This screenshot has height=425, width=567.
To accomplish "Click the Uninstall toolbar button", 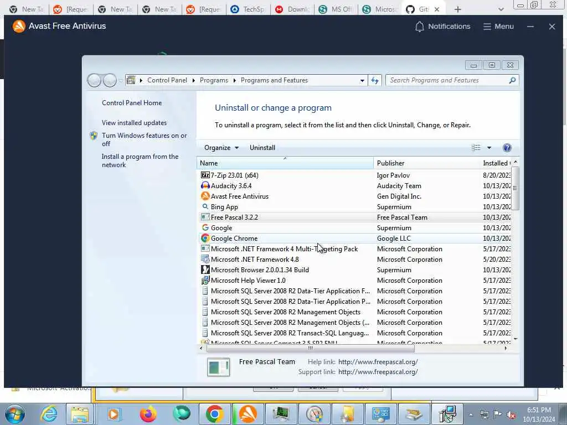I will click(262, 147).
